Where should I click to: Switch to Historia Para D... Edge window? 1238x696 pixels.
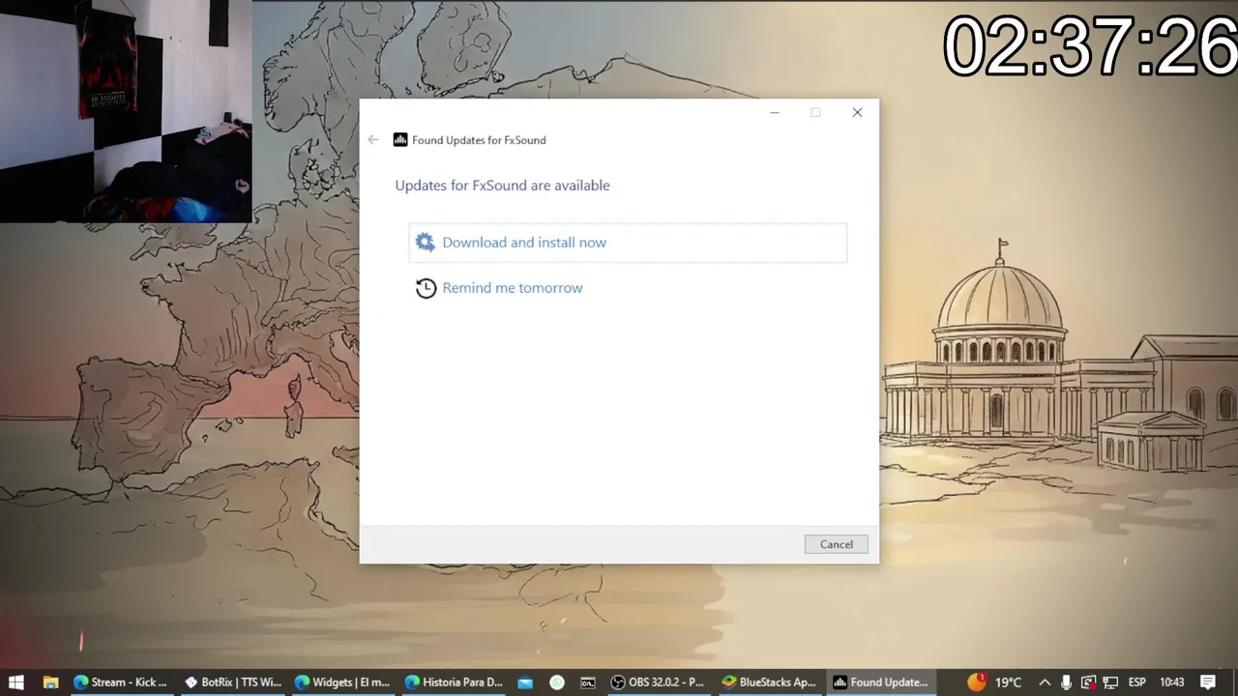453,682
